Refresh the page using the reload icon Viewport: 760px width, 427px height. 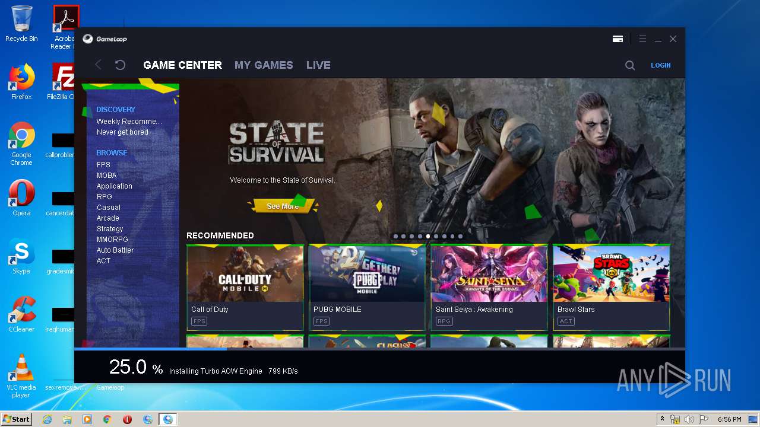(120, 65)
